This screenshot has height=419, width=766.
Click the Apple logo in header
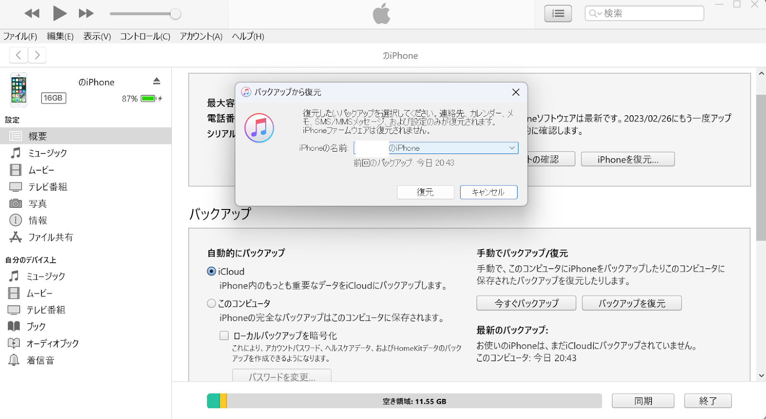(382, 14)
